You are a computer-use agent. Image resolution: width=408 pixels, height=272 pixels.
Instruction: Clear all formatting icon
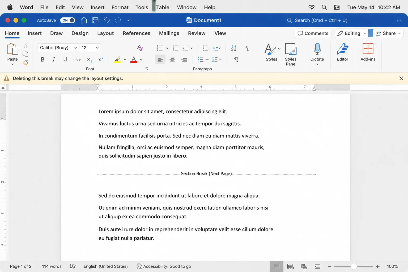tap(140, 48)
